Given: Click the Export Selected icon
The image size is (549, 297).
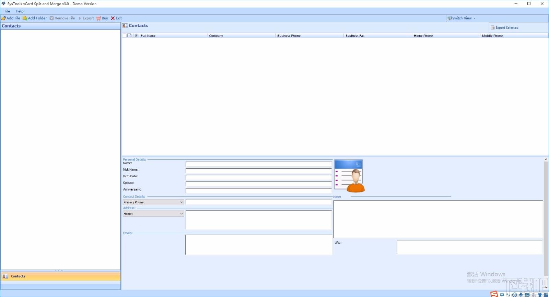Looking at the screenshot, I should coord(493,28).
